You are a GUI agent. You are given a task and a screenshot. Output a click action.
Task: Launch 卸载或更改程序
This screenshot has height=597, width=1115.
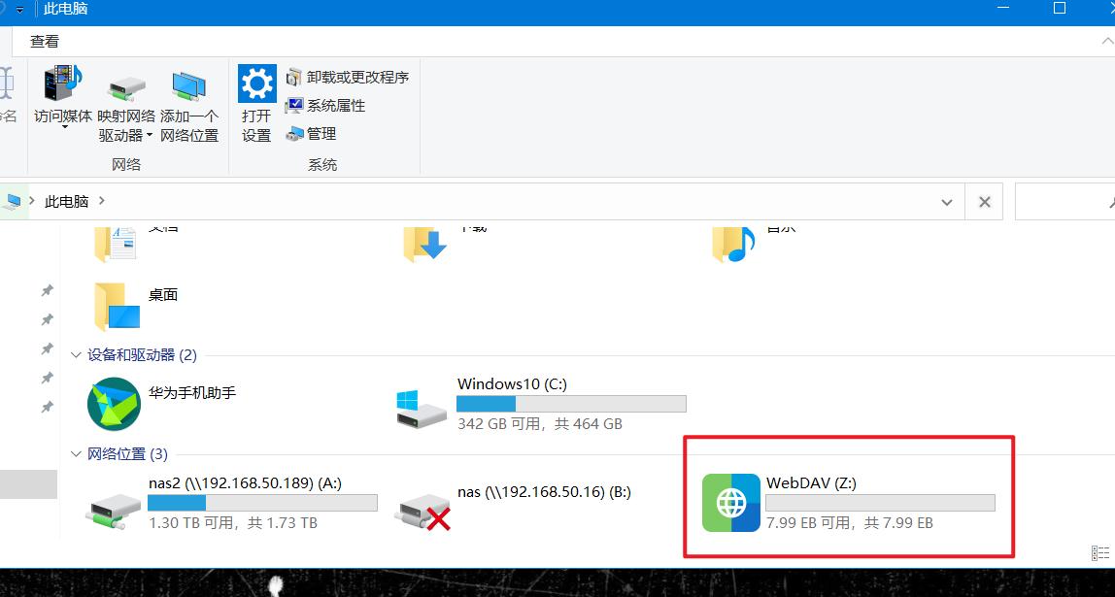(x=350, y=76)
